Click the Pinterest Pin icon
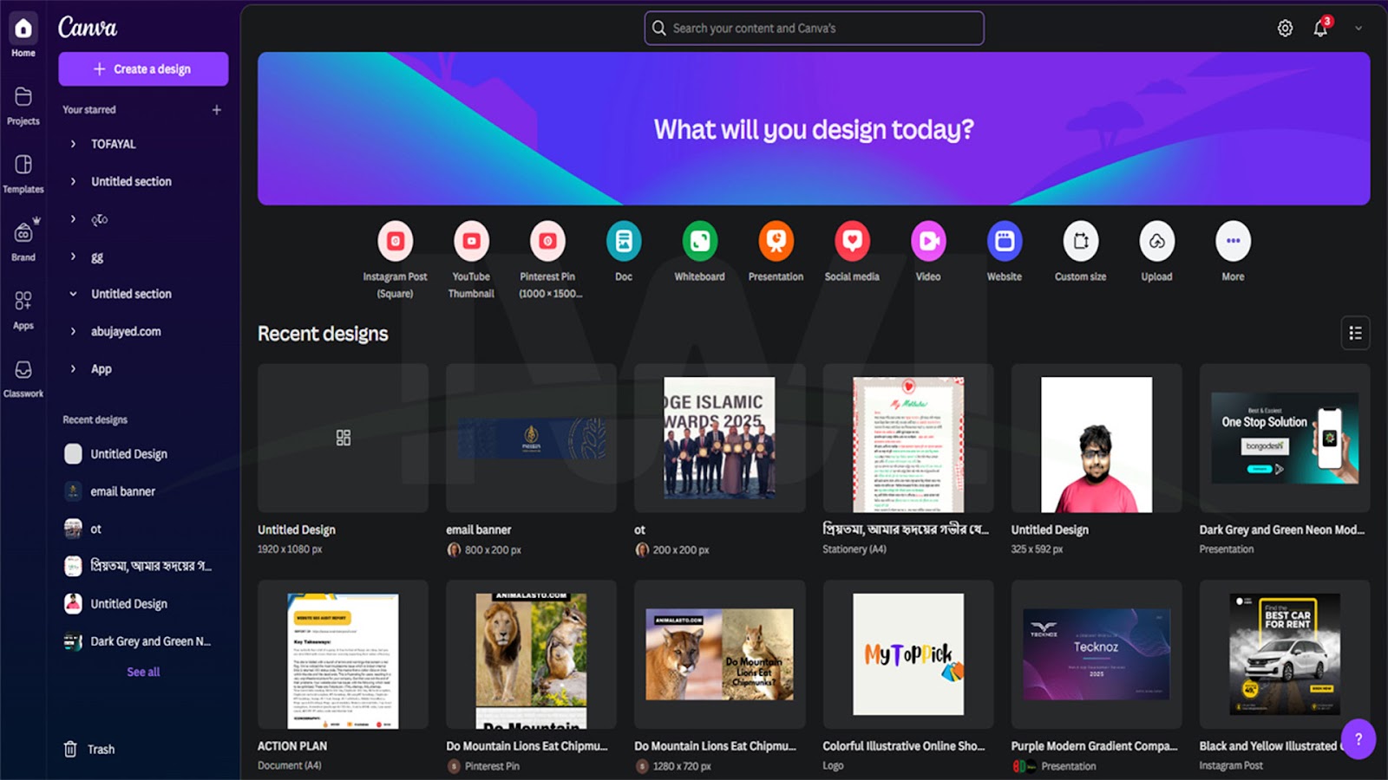Screen dimensions: 1388x780 coord(547,241)
